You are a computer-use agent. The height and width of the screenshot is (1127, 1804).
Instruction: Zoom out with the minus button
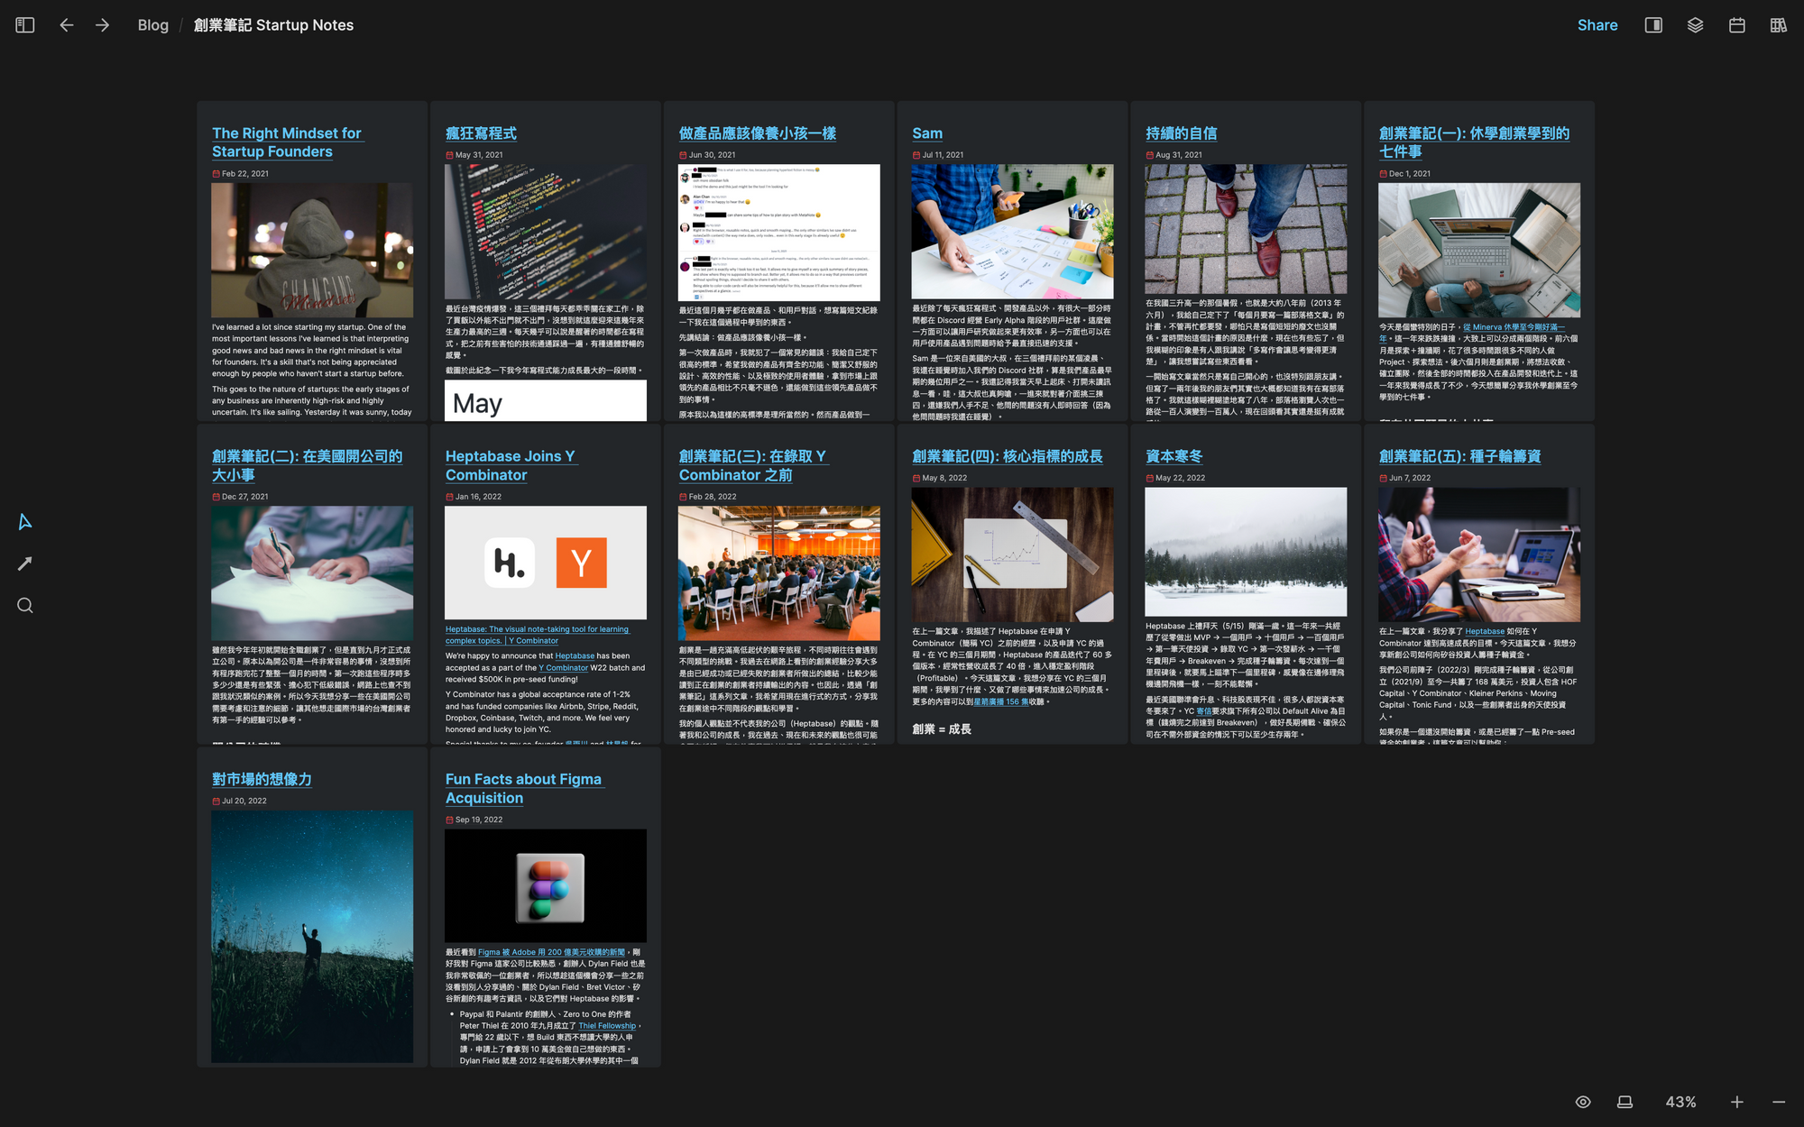1778,1102
